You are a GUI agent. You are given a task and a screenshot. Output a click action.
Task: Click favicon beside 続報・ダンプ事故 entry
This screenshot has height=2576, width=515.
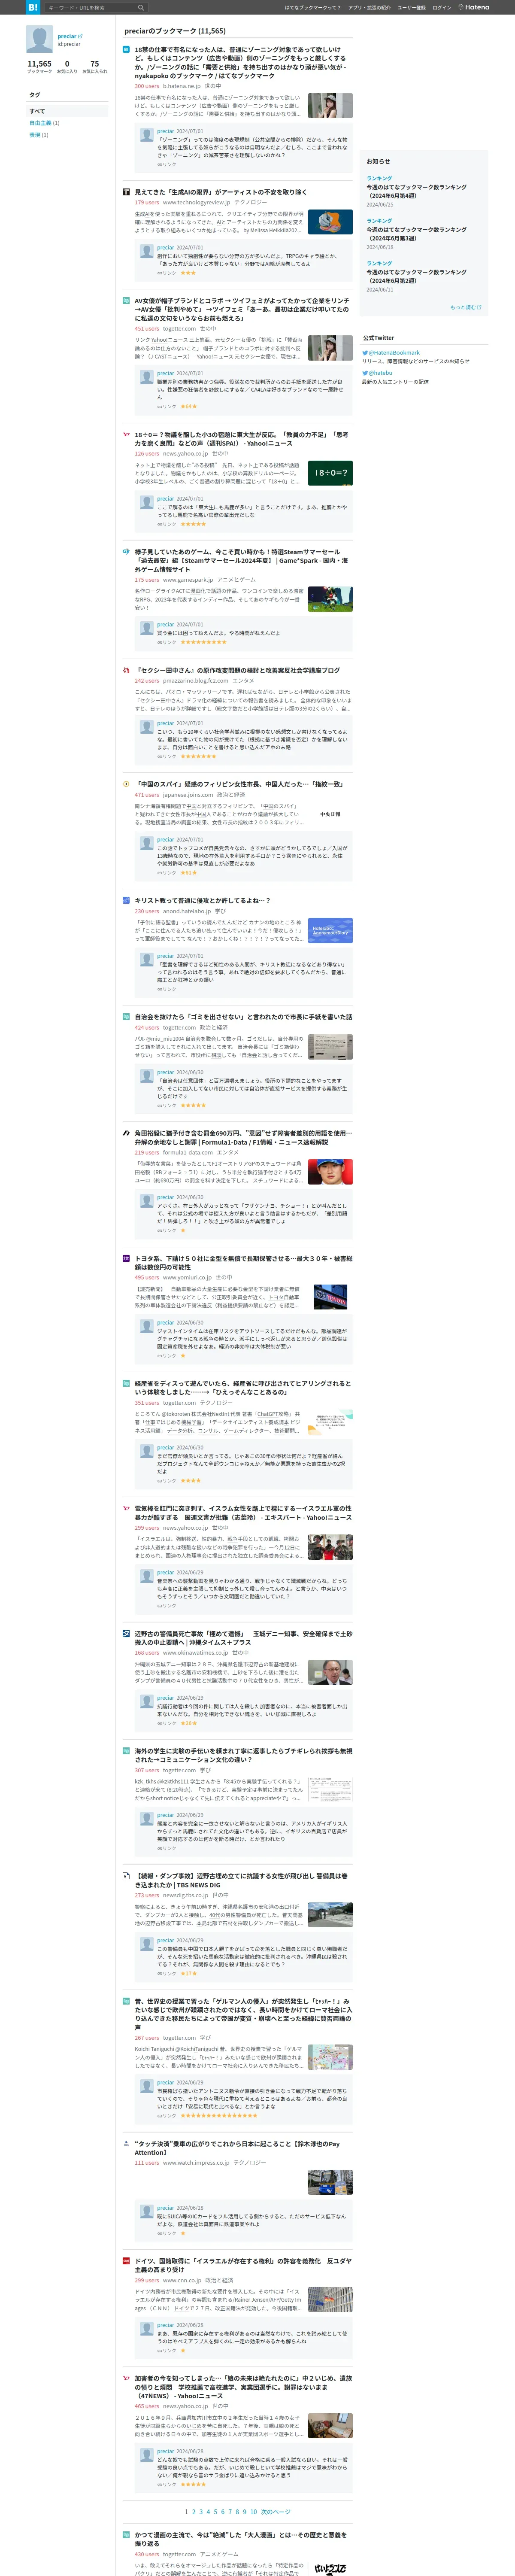click(126, 1876)
